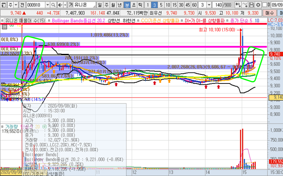Open the minute interval value dropdown
The width and height of the screenshot is (283, 176).
coord(209,5)
